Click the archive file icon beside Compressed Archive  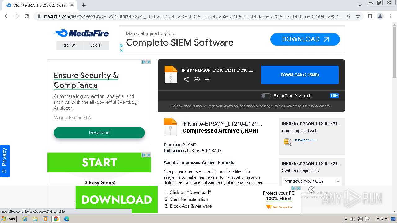170,127
